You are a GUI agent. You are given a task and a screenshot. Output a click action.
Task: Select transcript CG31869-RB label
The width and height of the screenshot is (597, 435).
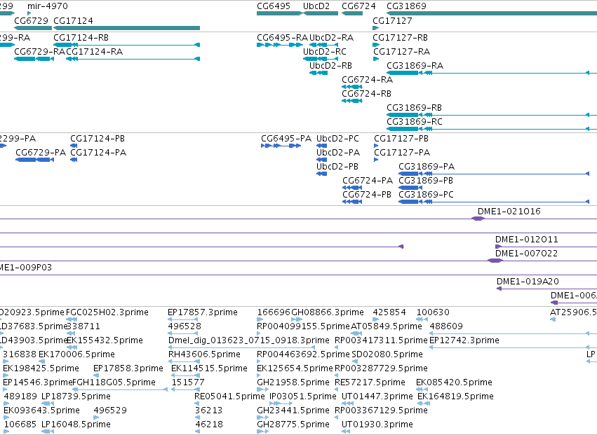(414, 108)
